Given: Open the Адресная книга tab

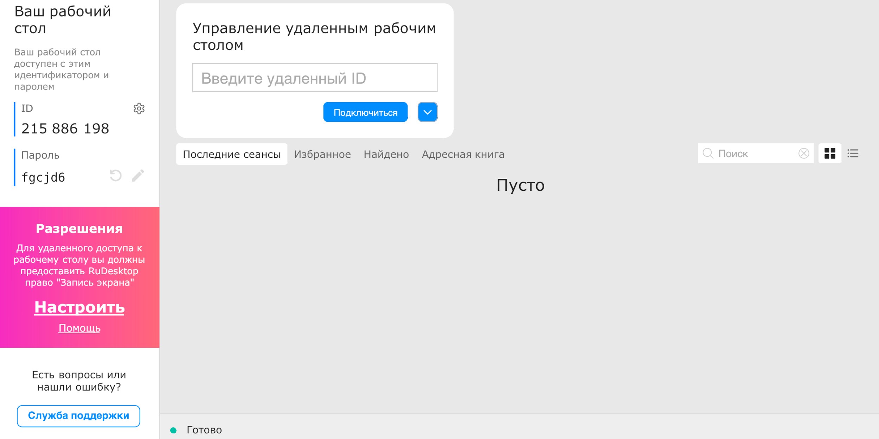Looking at the screenshot, I should coord(463,154).
